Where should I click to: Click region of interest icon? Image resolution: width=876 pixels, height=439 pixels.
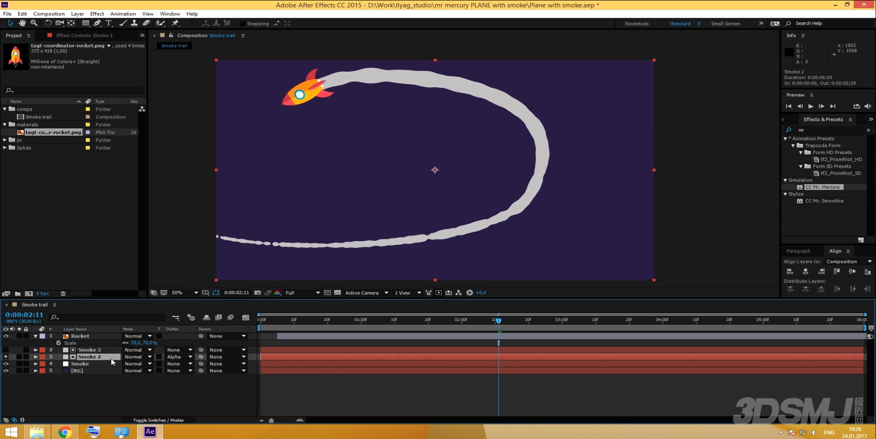(327, 293)
